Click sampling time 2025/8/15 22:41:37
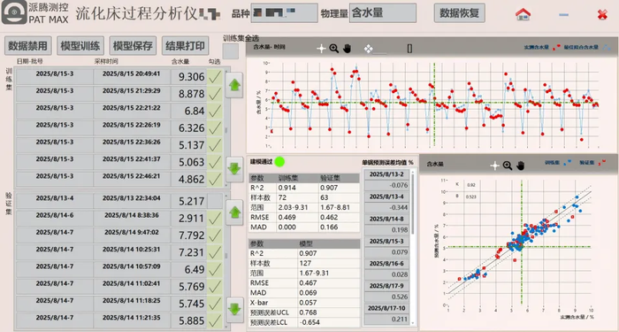Viewport: 619px width, 332px height. pos(132,162)
